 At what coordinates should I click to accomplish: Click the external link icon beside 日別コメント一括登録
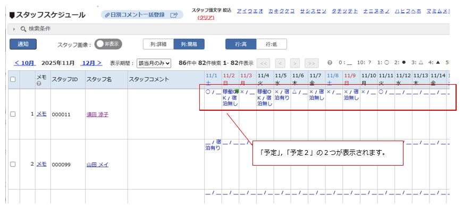tap(174, 15)
